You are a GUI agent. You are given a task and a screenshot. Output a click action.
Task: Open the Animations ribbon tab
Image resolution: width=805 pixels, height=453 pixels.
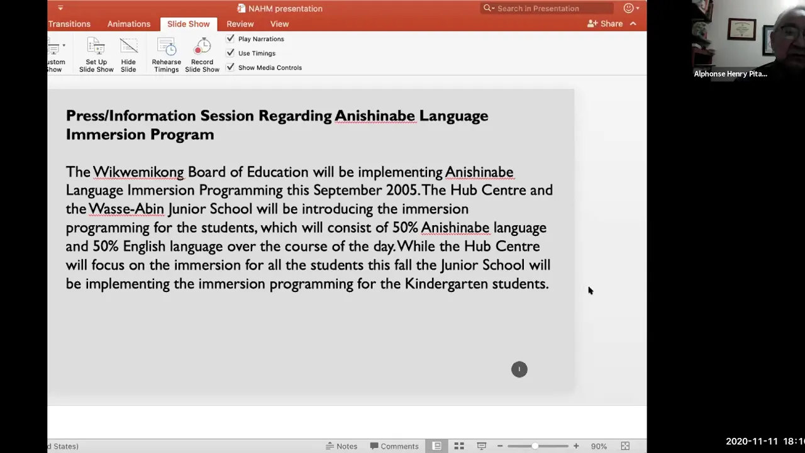(128, 24)
